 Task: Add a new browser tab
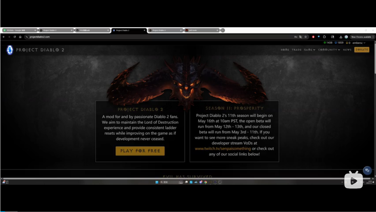point(223,30)
